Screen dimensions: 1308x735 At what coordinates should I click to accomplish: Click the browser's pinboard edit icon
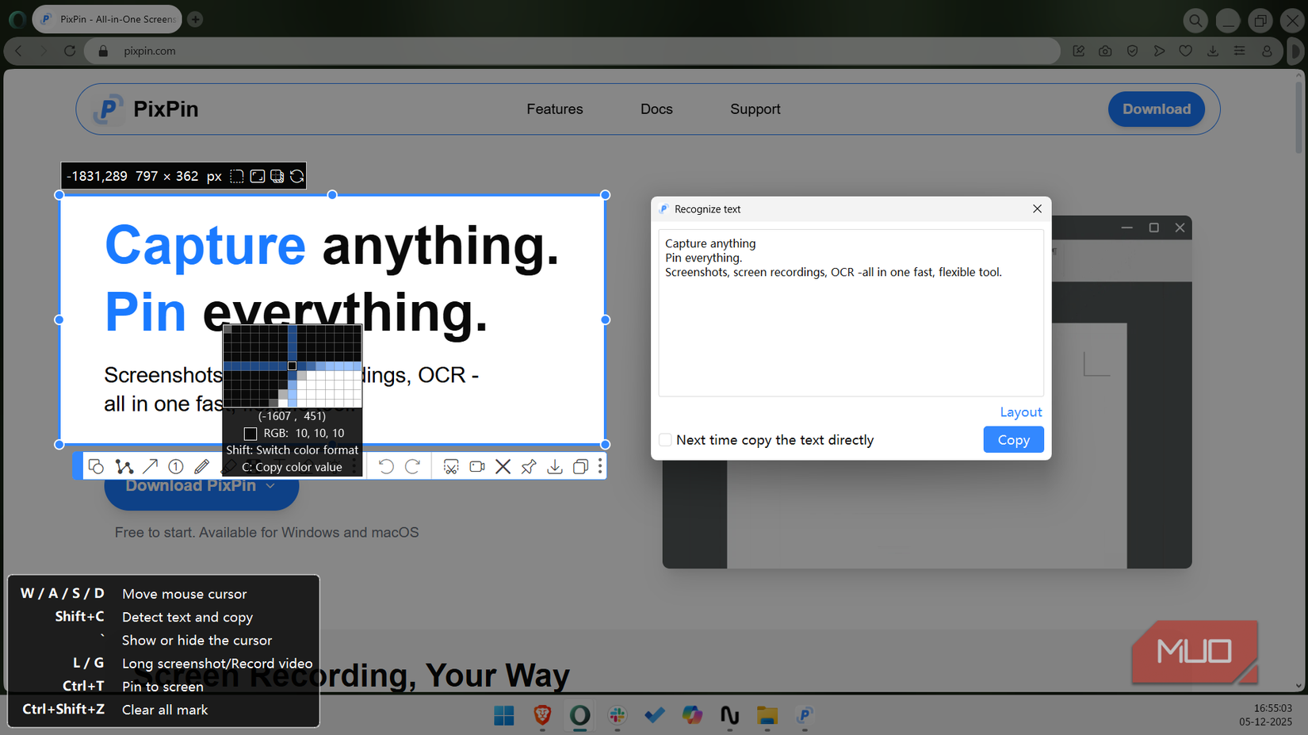point(1079,51)
